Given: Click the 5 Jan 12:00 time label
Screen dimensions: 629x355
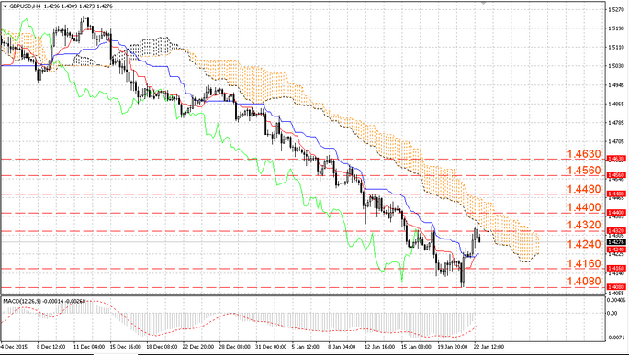Looking at the screenshot, I should [x=306, y=346].
